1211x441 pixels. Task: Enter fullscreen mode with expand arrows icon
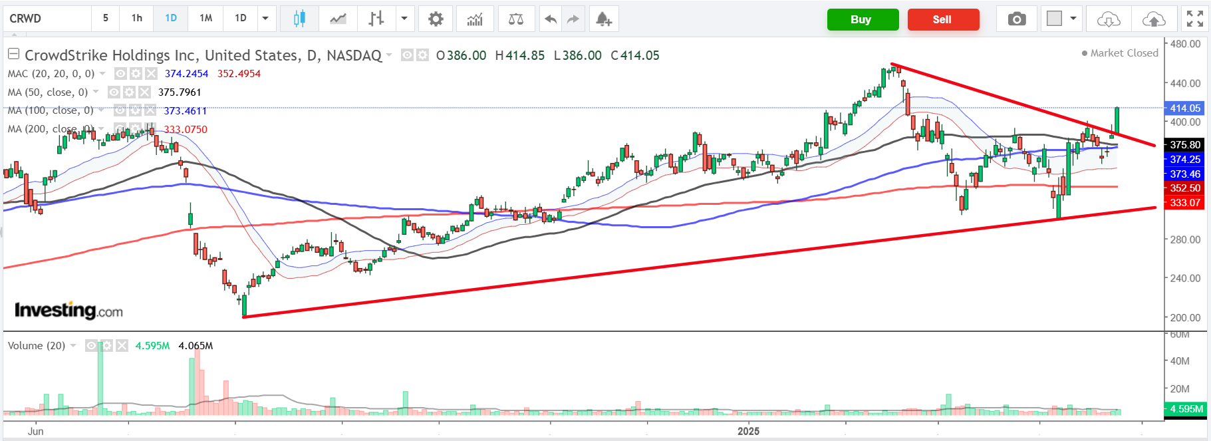point(1195,19)
